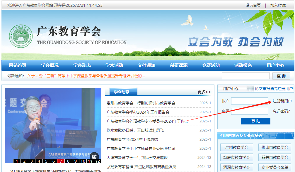Click 设为首页 link at top

(253, 5)
